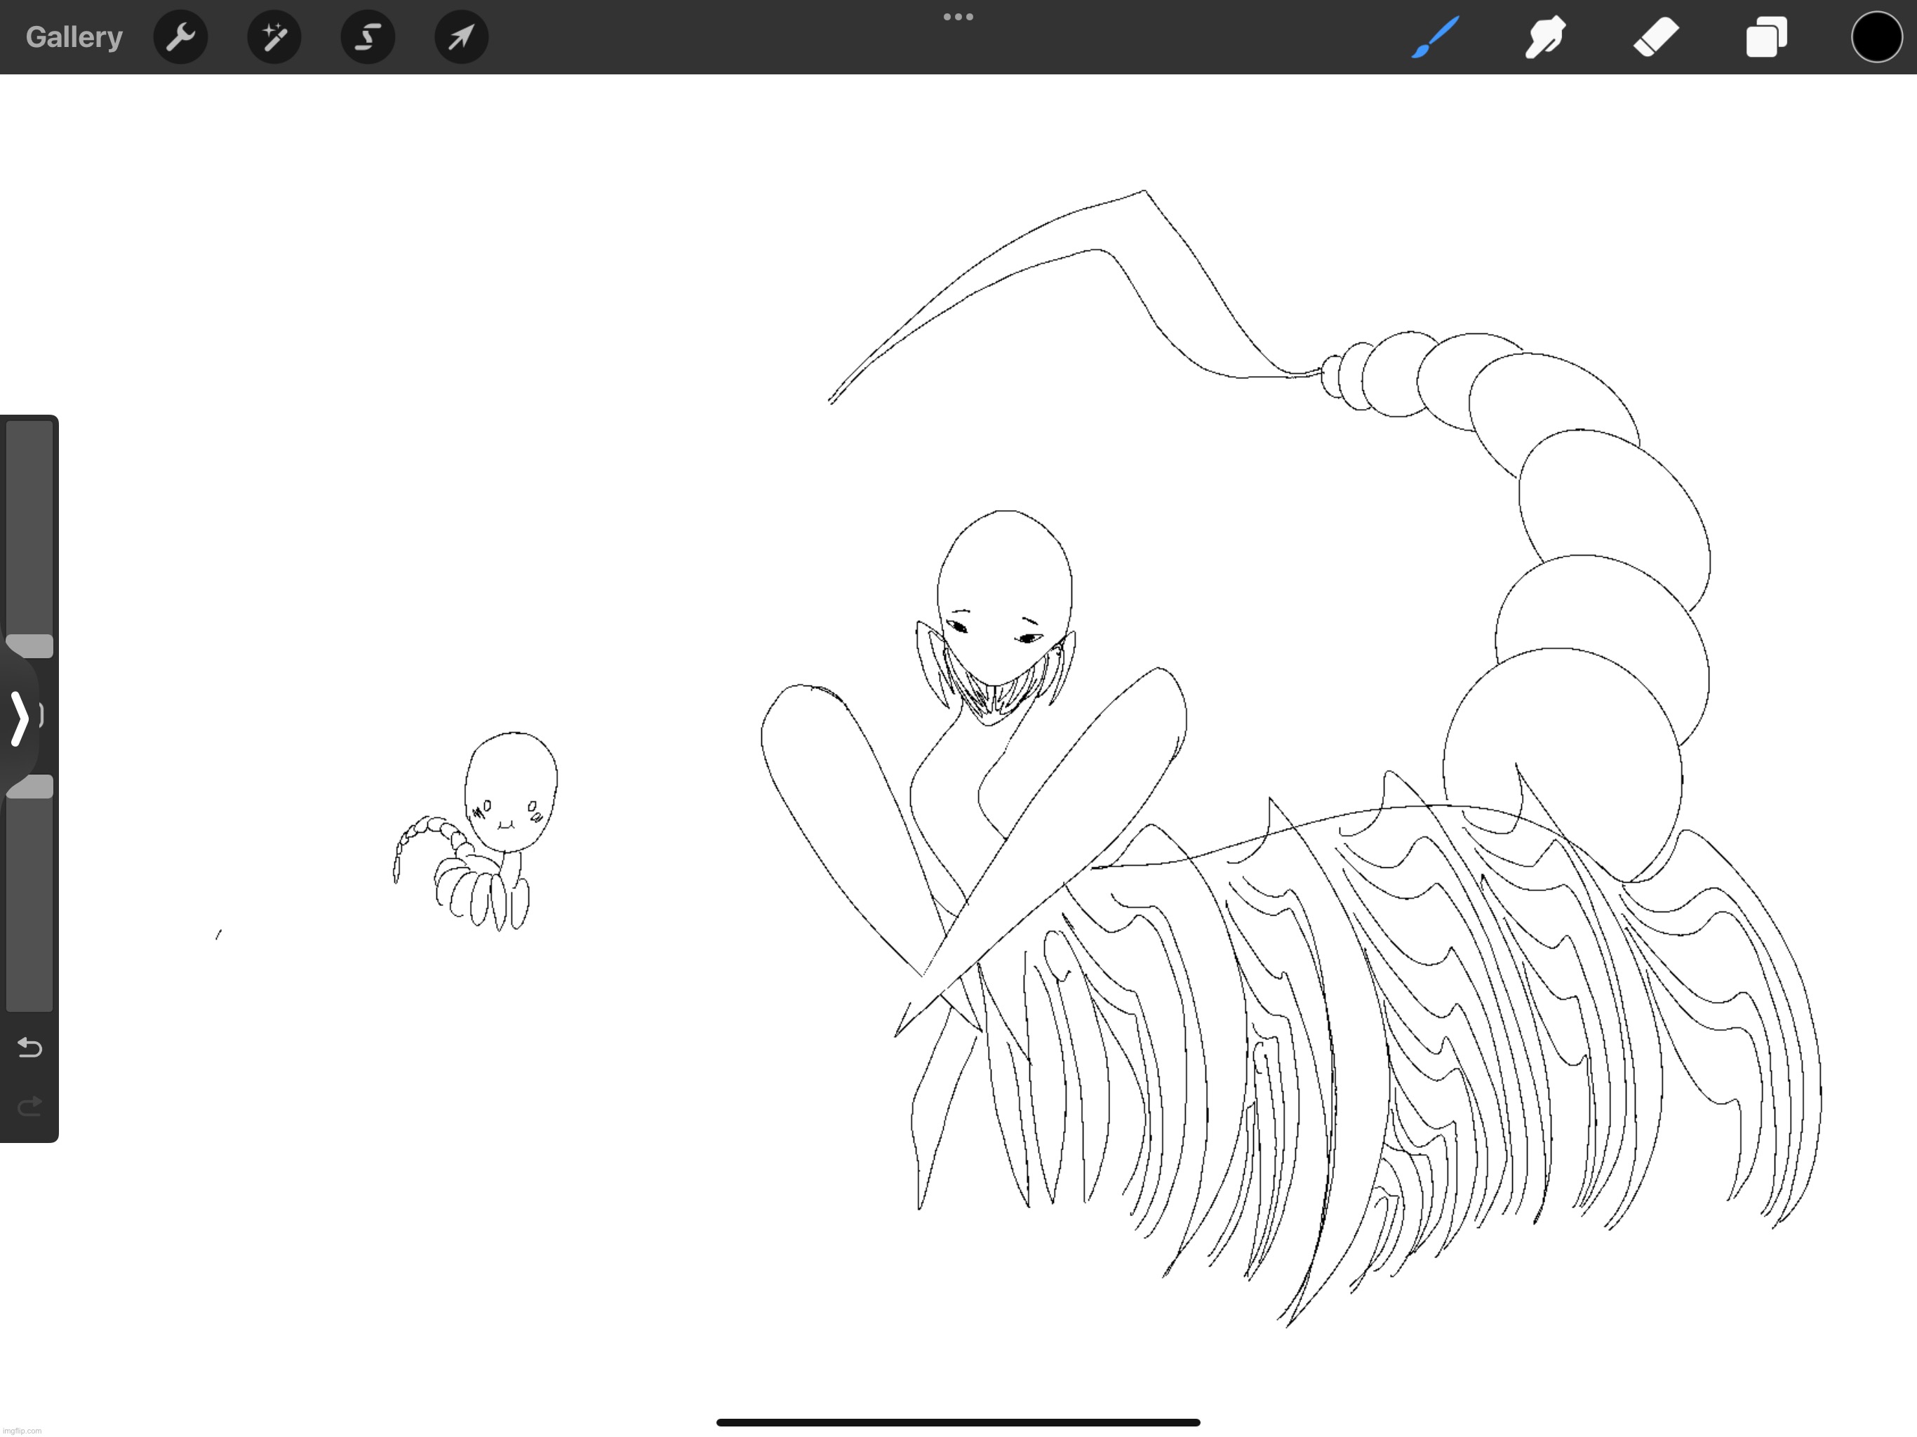Screen dimensions: 1917x1437
Task: Activate the Transform arrow tool
Action: point(461,37)
